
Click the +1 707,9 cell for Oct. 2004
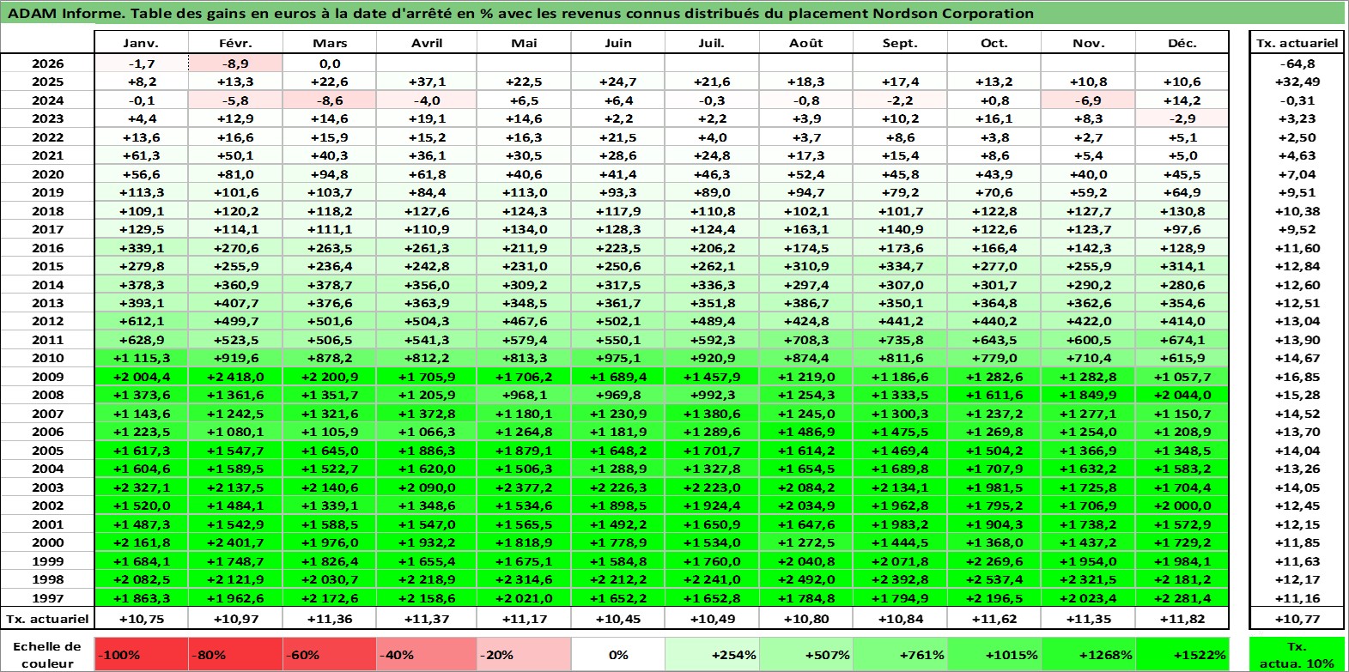click(x=994, y=469)
